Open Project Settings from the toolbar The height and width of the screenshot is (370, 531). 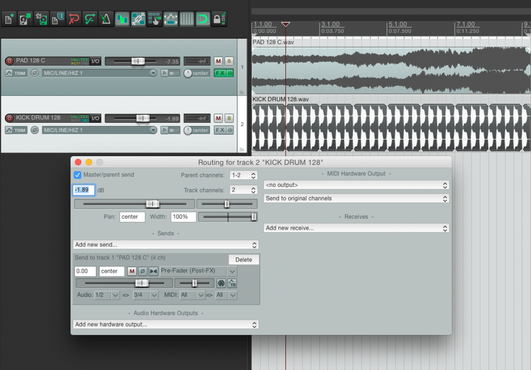point(58,19)
